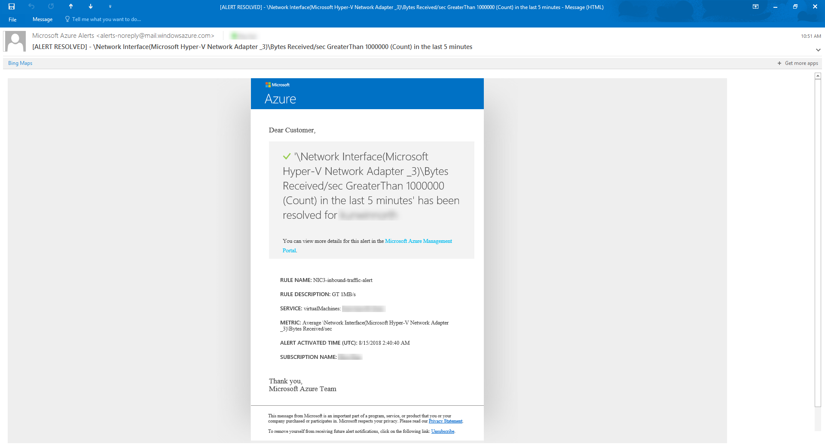The height and width of the screenshot is (447, 825).
Task: Click the Microsoft Azure Alerts sender name
Action: click(63, 36)
